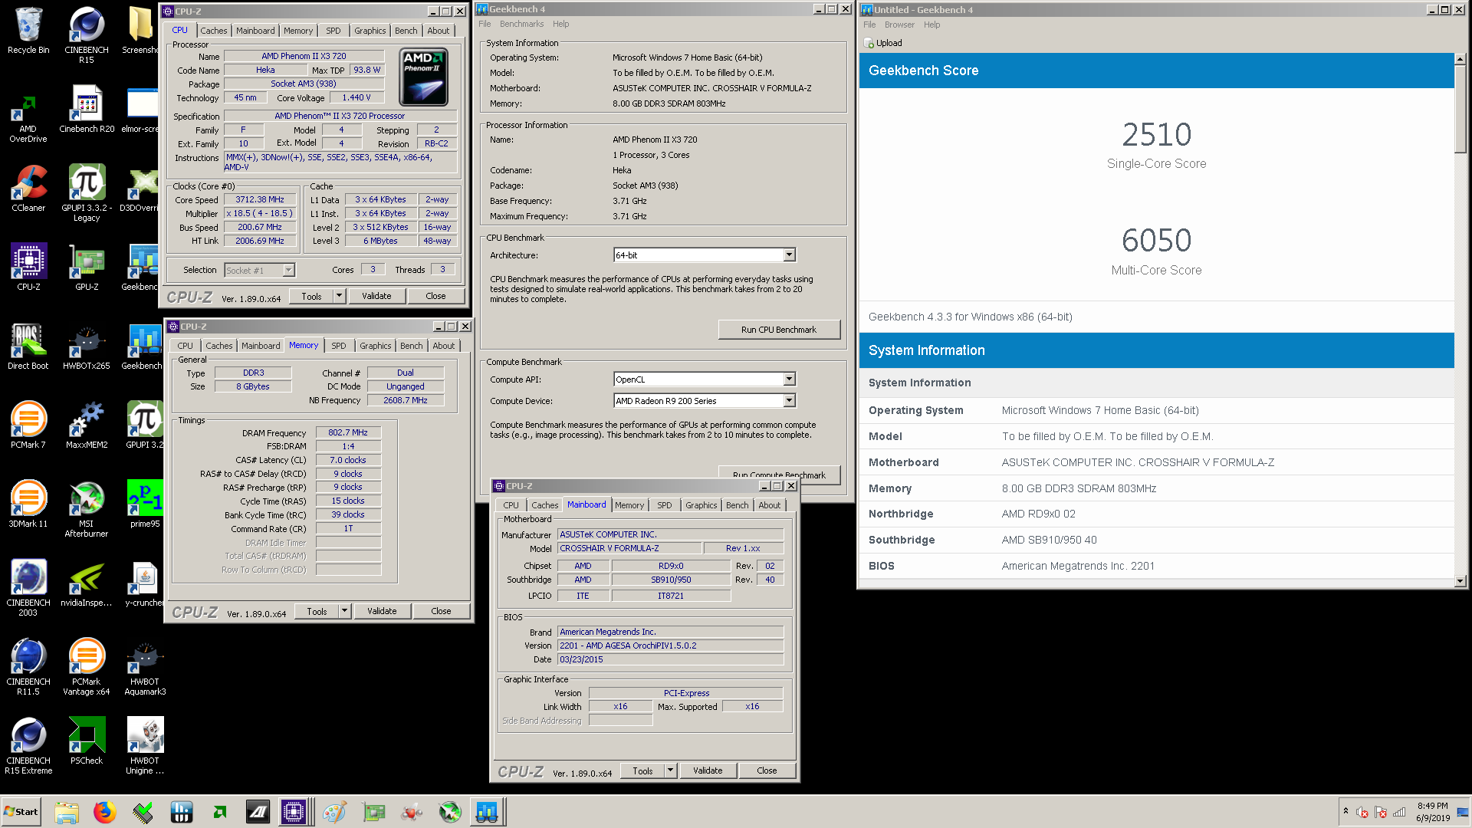Open the 3DMark 11 desktop icon
This screenshot has height=828, width=1472.
pyautogui.click(x=28, y=504)
